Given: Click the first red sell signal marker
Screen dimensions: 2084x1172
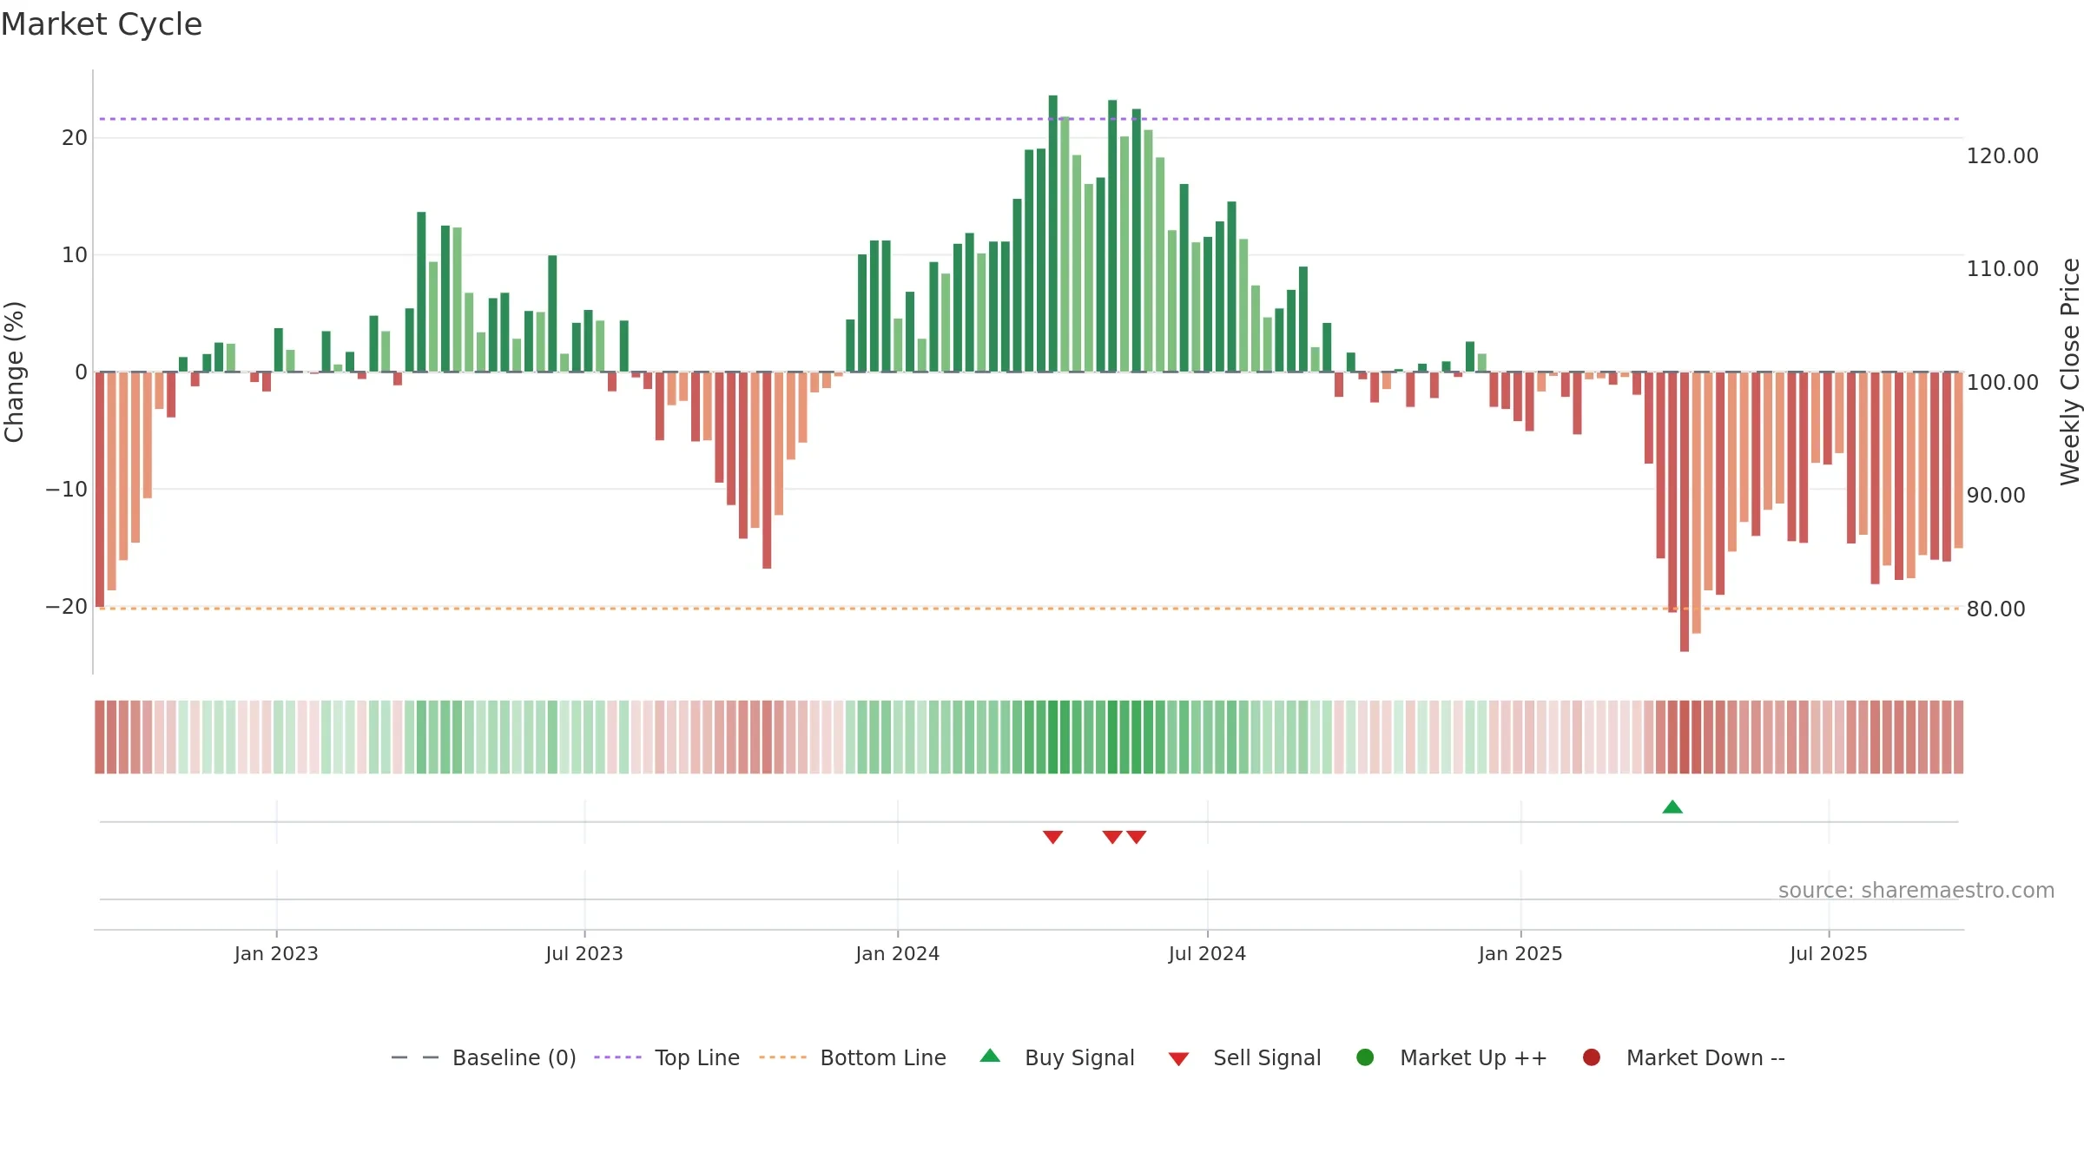Looking at the screenshot, I should [x=1053, y=837].
